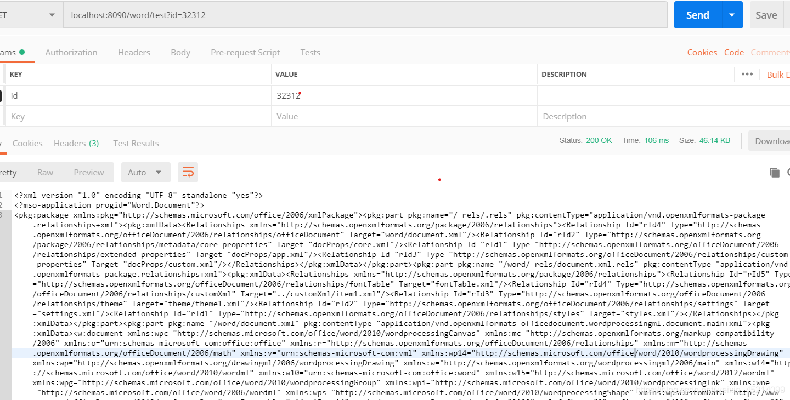The width and height of the screenshot is (790, 400).
Task: Open the params table more options icon
Action: point(747,74)
